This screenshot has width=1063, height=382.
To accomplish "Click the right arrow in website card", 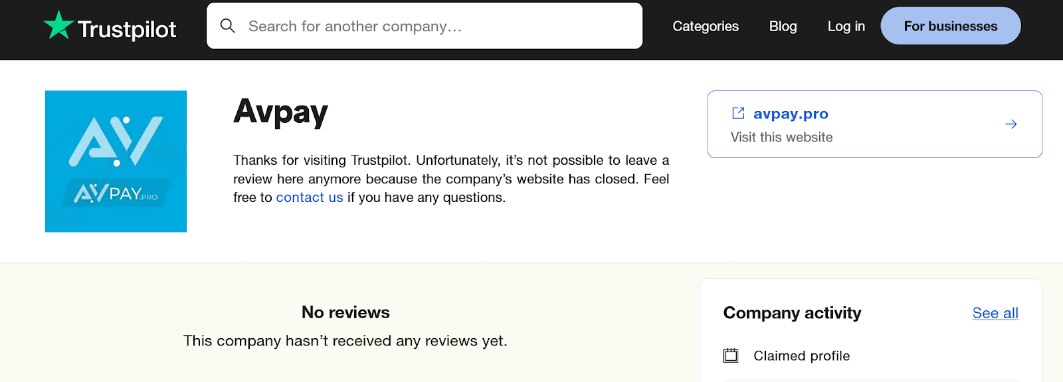I will click(1011, 124).
